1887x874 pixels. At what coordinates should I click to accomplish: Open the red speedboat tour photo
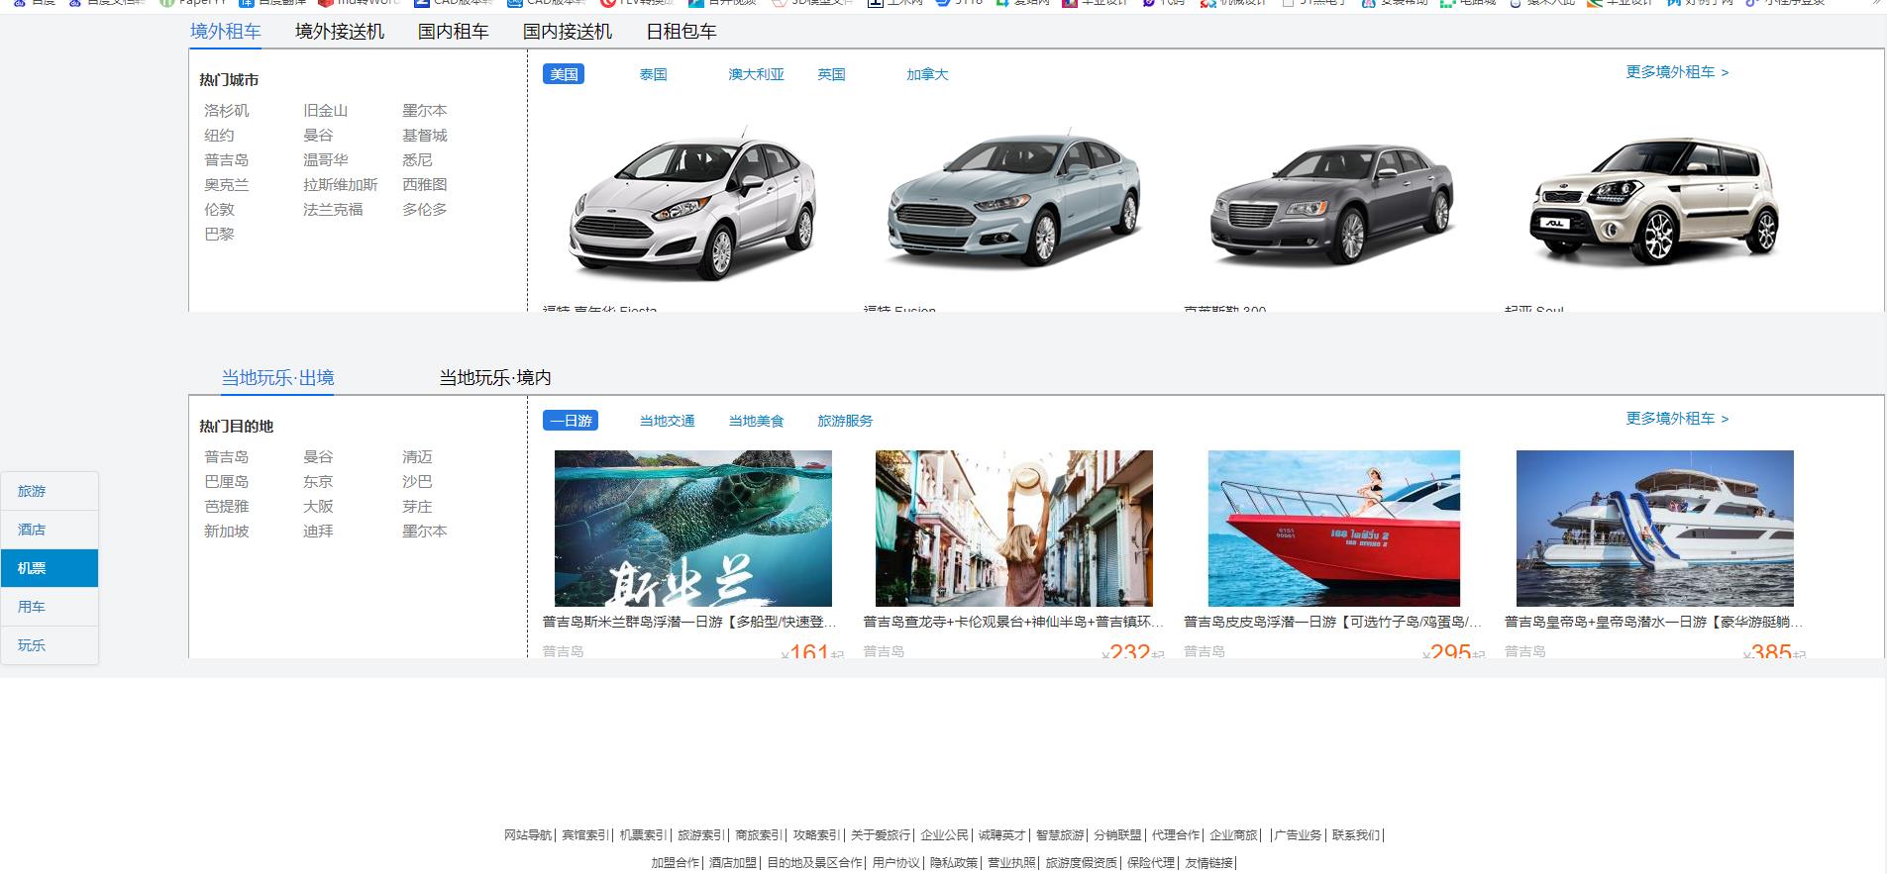click(x=1334, y=529)
